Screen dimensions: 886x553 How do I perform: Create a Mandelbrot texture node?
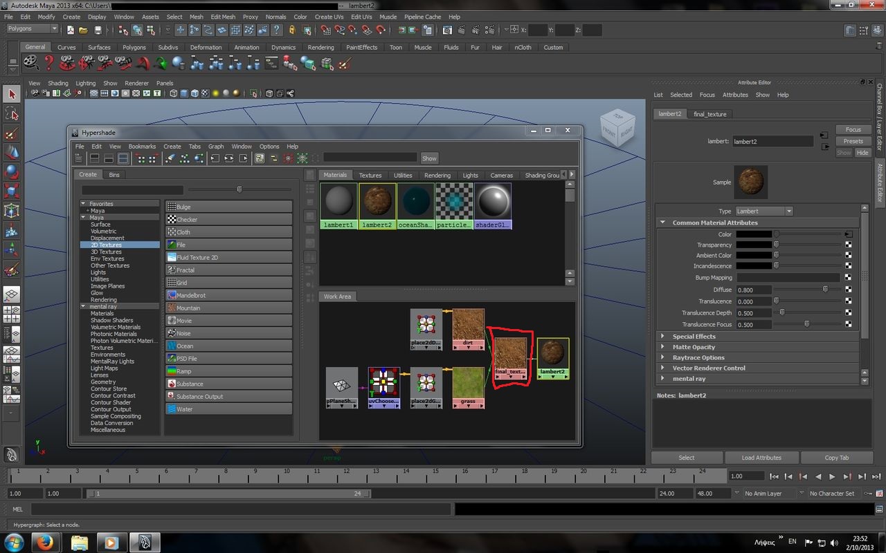pyautogui.click(x=228, y=295)
